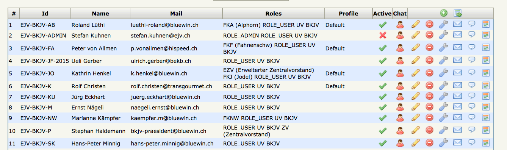Open calendar grid icon for Kathrin Henkel

tap(486, 73)
